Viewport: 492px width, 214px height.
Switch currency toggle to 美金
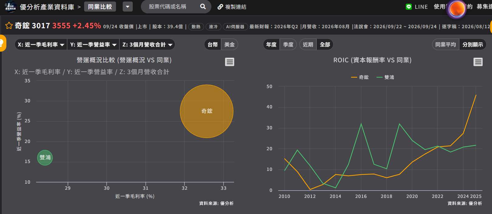click(229, 45)
